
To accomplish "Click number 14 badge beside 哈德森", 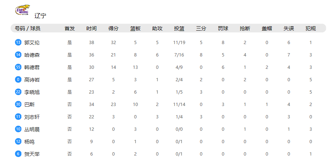I will (x=18, y=55).
